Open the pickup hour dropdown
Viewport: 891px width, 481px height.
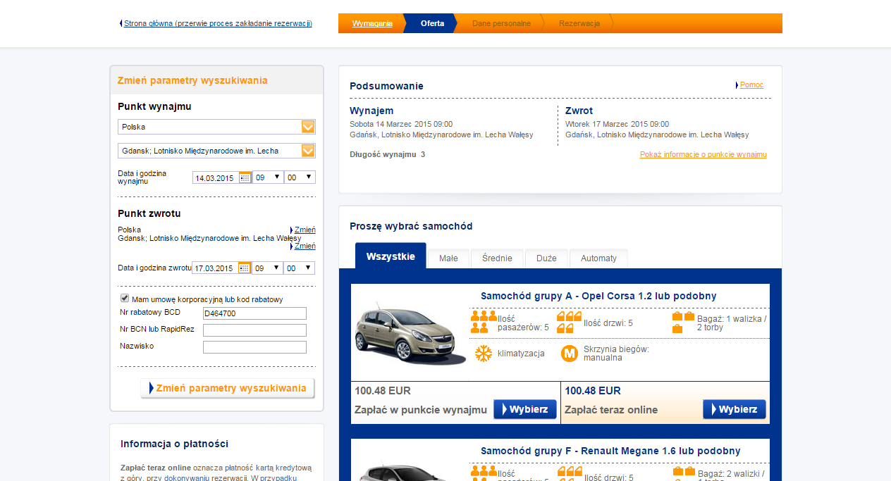[268, 177]
